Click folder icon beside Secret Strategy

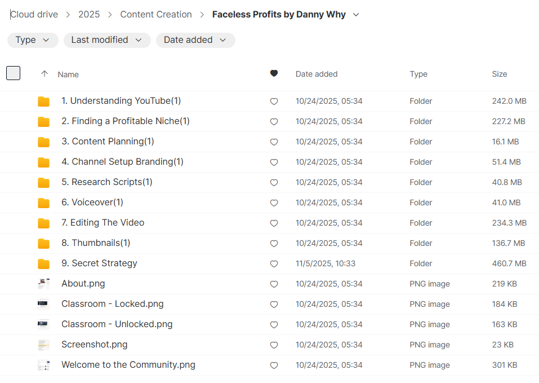coord(43,264)
